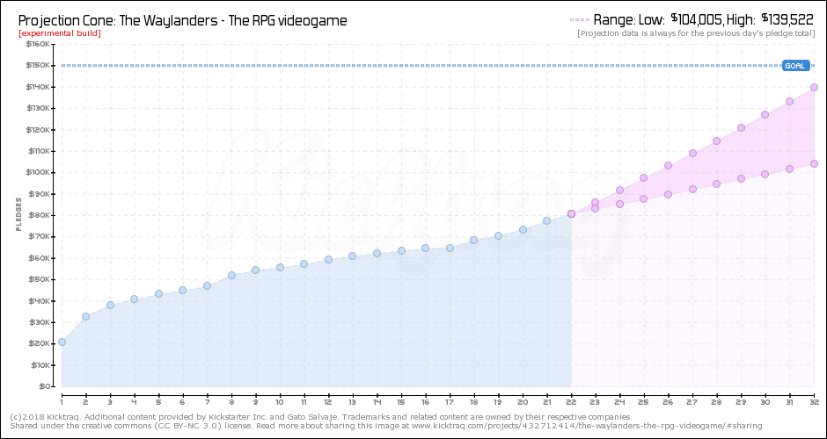Viewport: 827px width, 439px height.
Task: Click the day 20 pledge data point
Action: pyautogui.click(x=523, y=229)
